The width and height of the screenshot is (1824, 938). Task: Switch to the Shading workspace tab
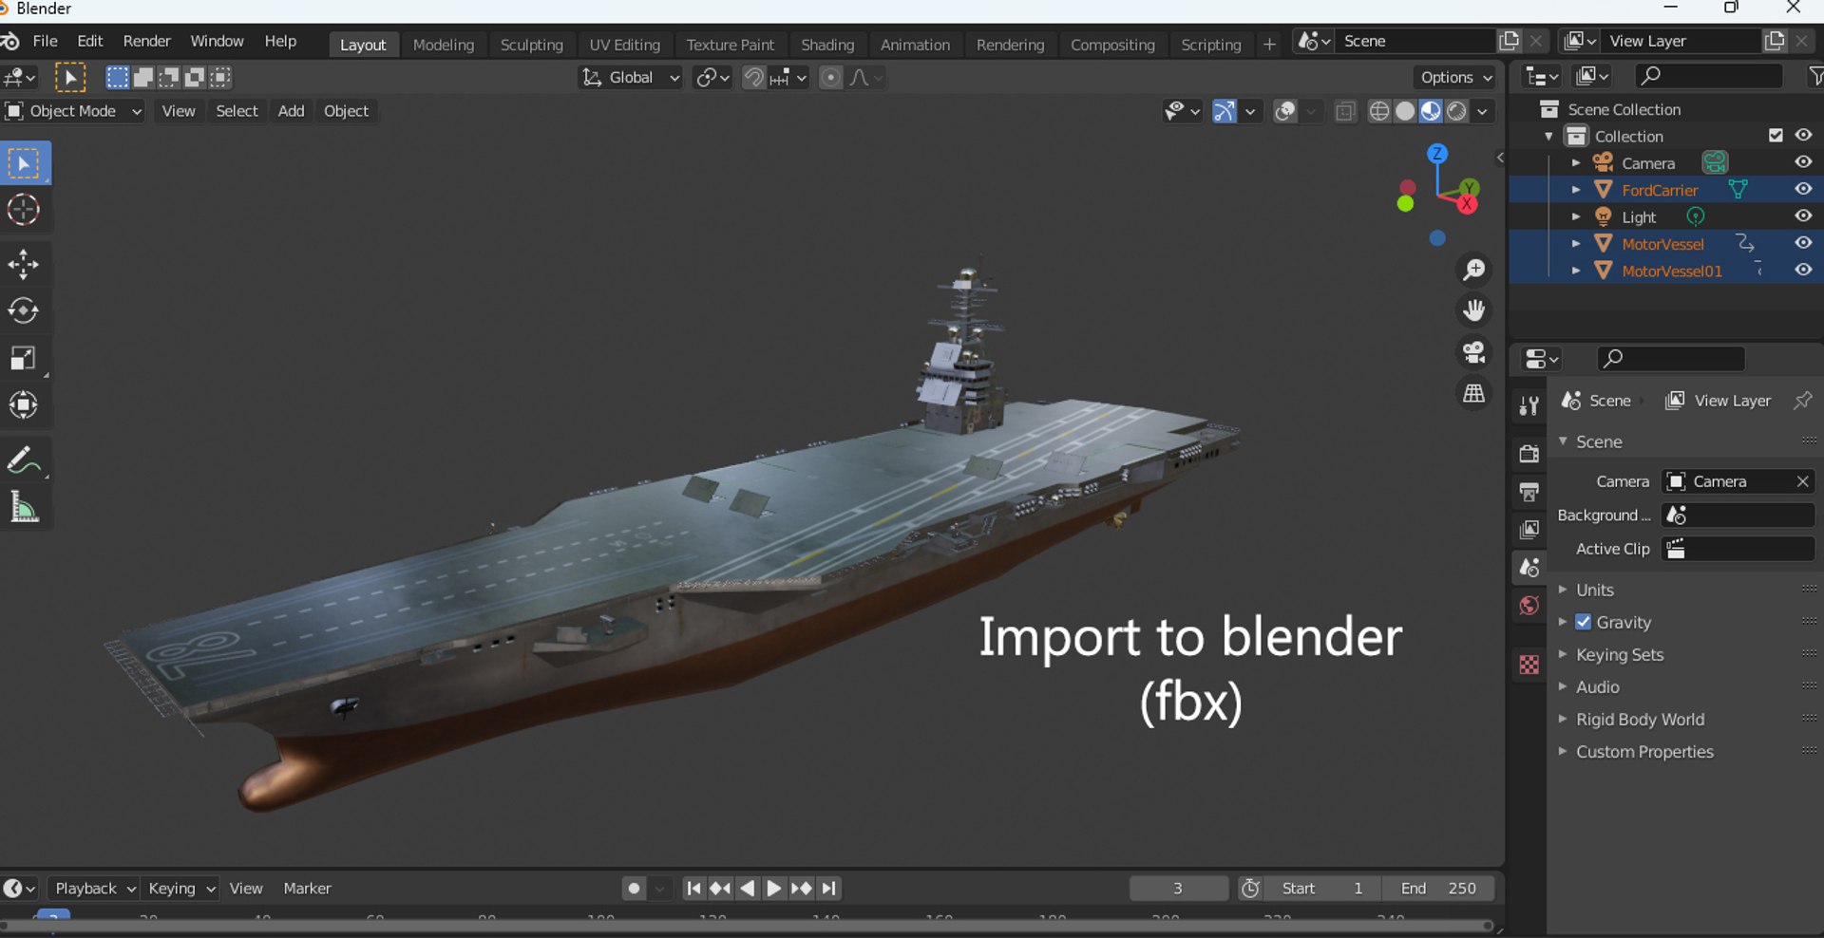pos(827,45)
